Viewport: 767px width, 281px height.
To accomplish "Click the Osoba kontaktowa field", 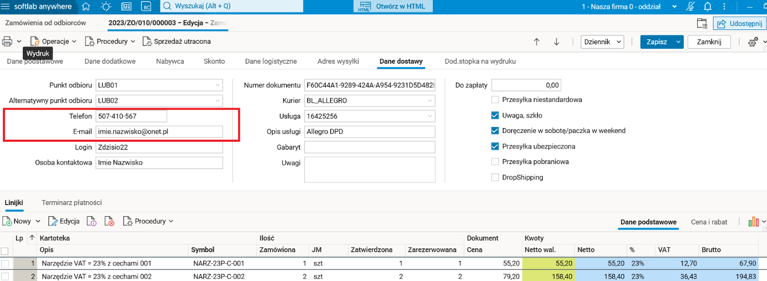I will tap(159, 163).
